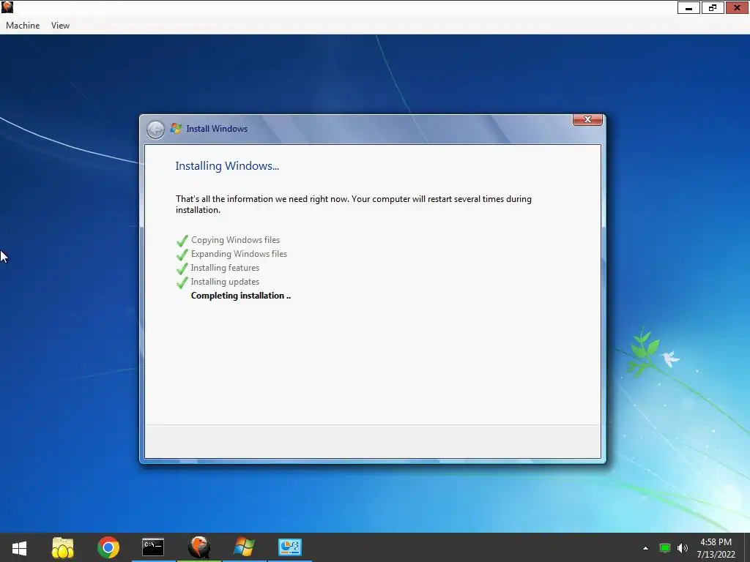
Task: Open the View menu
Action: coord(60,26)
